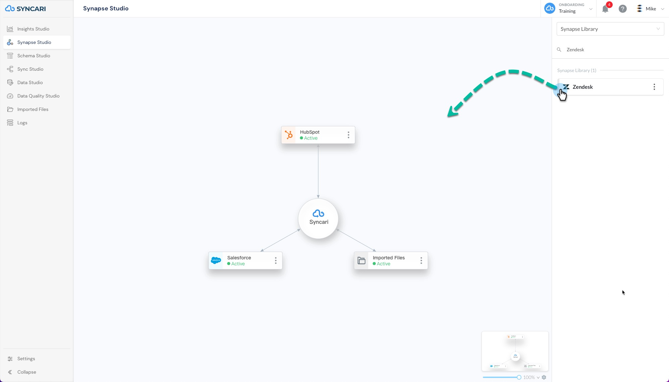Click the Sync Studio flow icon
This screenshot has width=669, height=382.
[10, 69]
